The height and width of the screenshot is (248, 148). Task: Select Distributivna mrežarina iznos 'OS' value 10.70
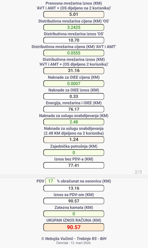tap(74, 40)
